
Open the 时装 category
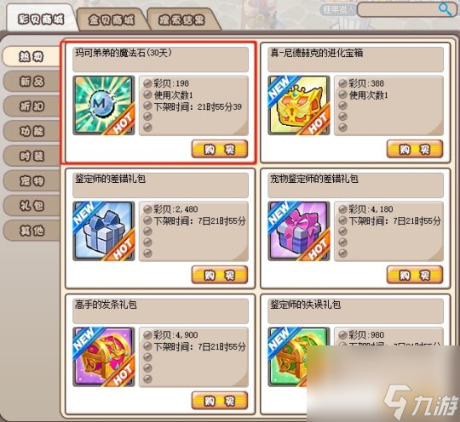tap(32, 156)
